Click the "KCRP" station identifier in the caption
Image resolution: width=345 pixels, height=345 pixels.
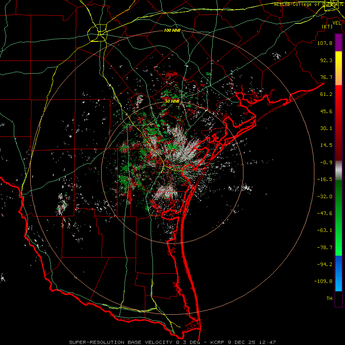(x=218, y=342)
